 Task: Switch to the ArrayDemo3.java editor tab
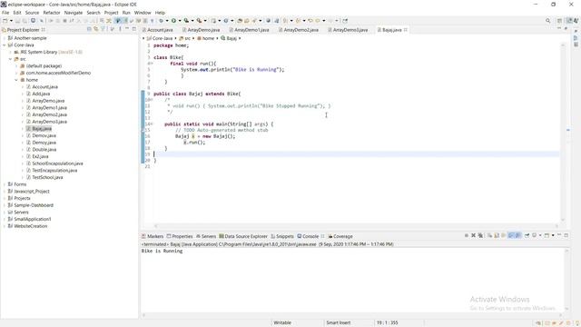pyautogui.click(x=348, y=30)
